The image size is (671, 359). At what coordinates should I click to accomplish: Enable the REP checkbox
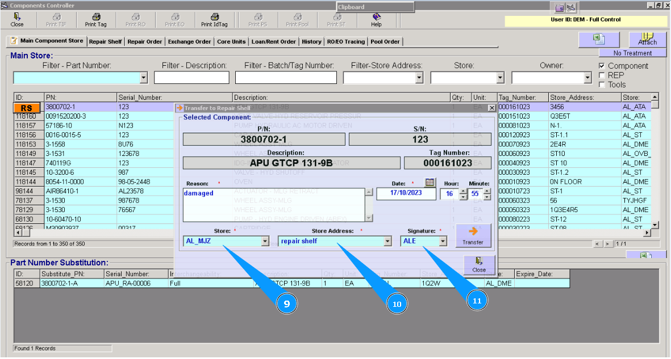601,75
